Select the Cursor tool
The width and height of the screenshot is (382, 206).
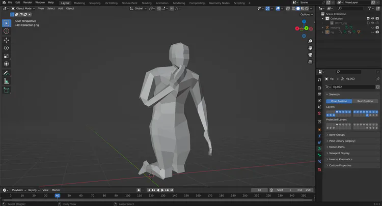click(7, 31)
